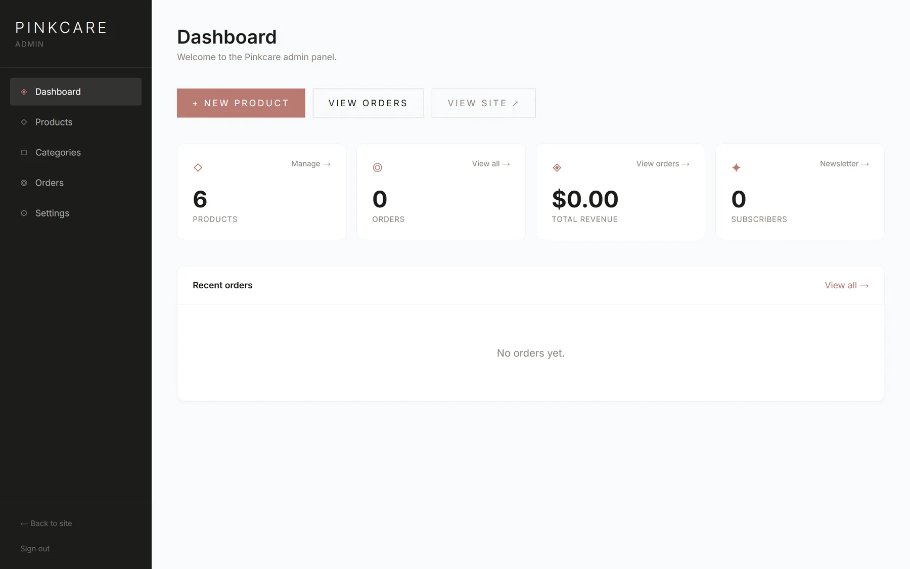Viewport: 910px width, 569px height.
Task: Click View all in Recent orders panel
Action: [847, 285]
